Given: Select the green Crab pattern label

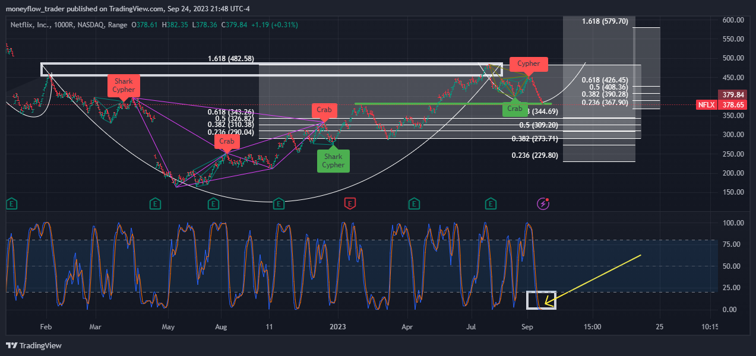Looking at the screenshot, I should pos(514,109).
